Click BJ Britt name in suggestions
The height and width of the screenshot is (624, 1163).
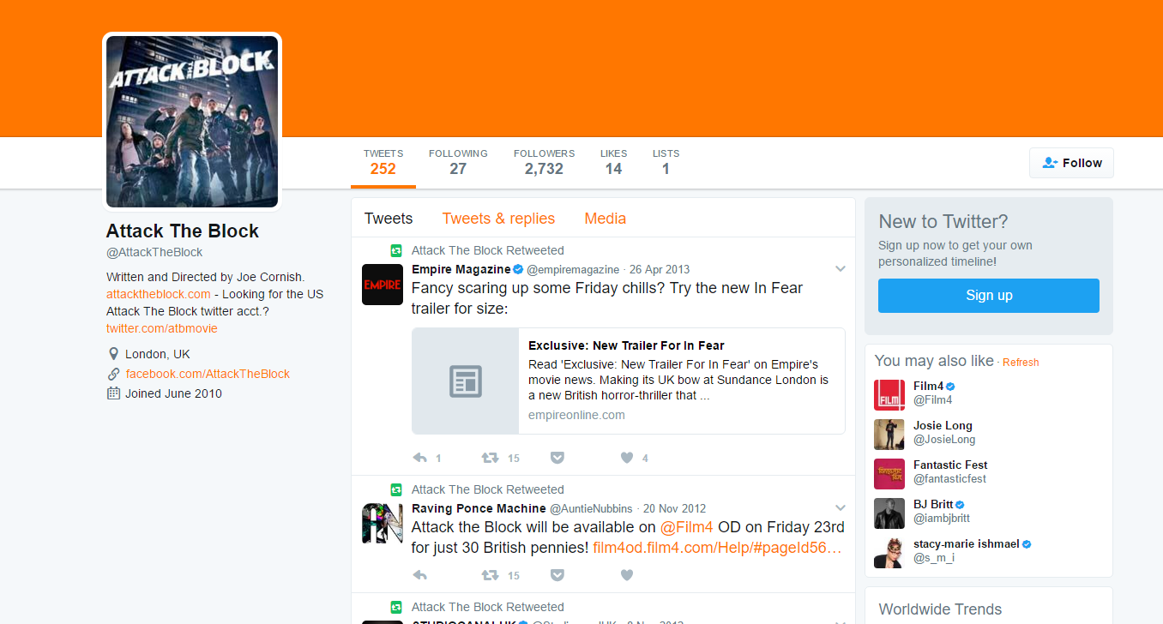pyautogui.click(x=933, y=504)
